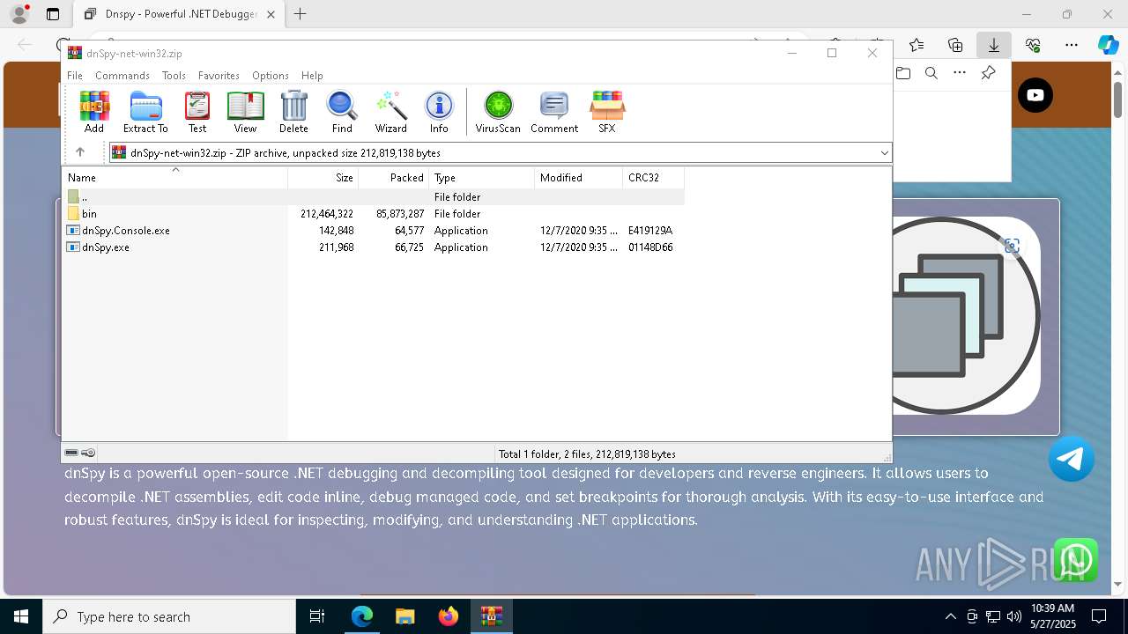Click visual search icon on dnSpy image

coord(1012,247)
